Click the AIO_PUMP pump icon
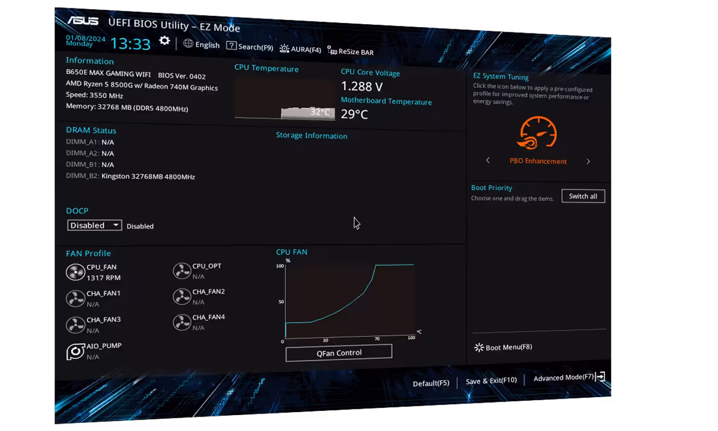718x431 pixels. point(75,351)
